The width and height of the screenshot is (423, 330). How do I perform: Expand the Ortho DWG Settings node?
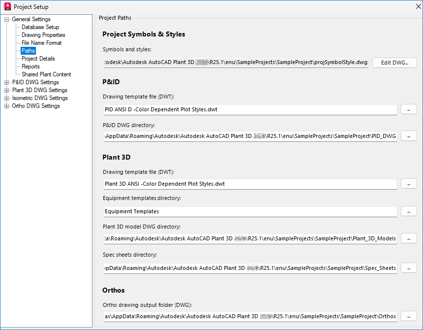click(6, 106)
